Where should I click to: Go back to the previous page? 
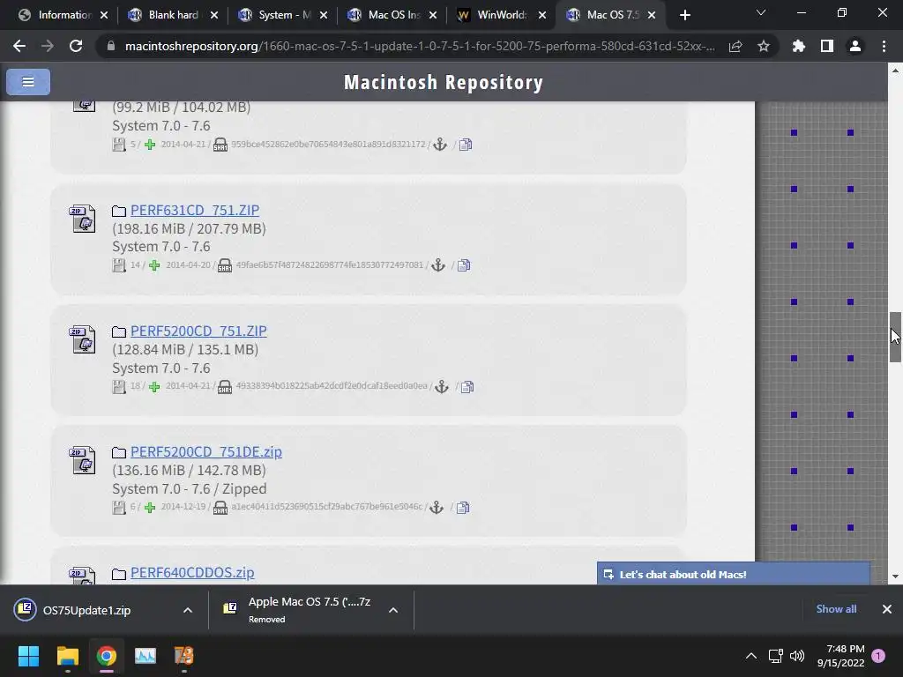click(x=19, y=46)
